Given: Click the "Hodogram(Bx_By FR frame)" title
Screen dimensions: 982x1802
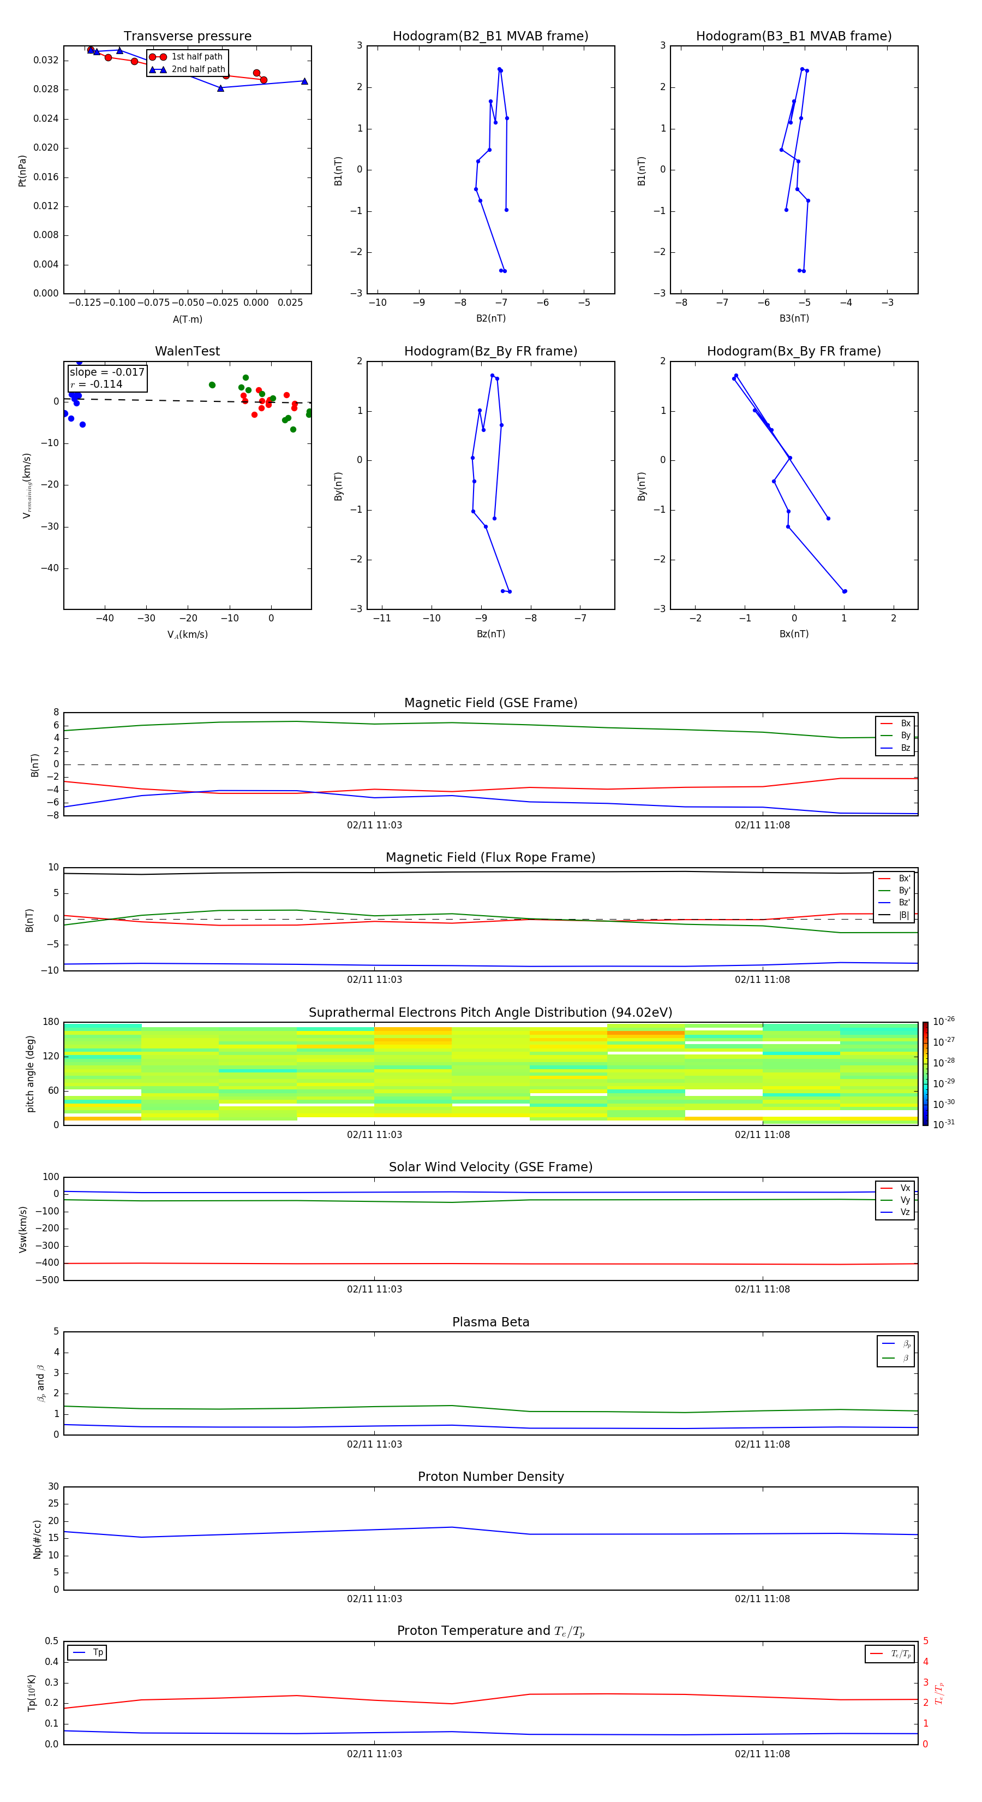Looking at the screenshot, I should click(794, 351).
